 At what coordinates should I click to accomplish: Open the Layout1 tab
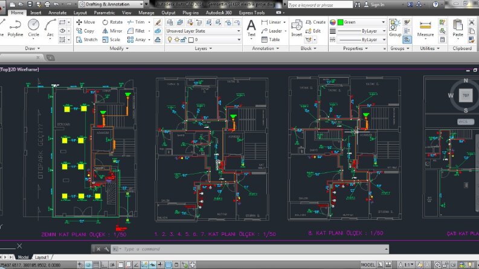click(42, 257)
